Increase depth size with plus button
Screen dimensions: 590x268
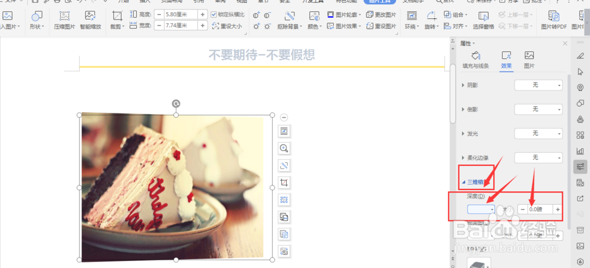point(558,210)
